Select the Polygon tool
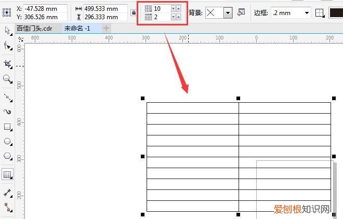Image resolution: width=343 pixels, height=219 pixels. pyautogui.click(x=7, y=156)
